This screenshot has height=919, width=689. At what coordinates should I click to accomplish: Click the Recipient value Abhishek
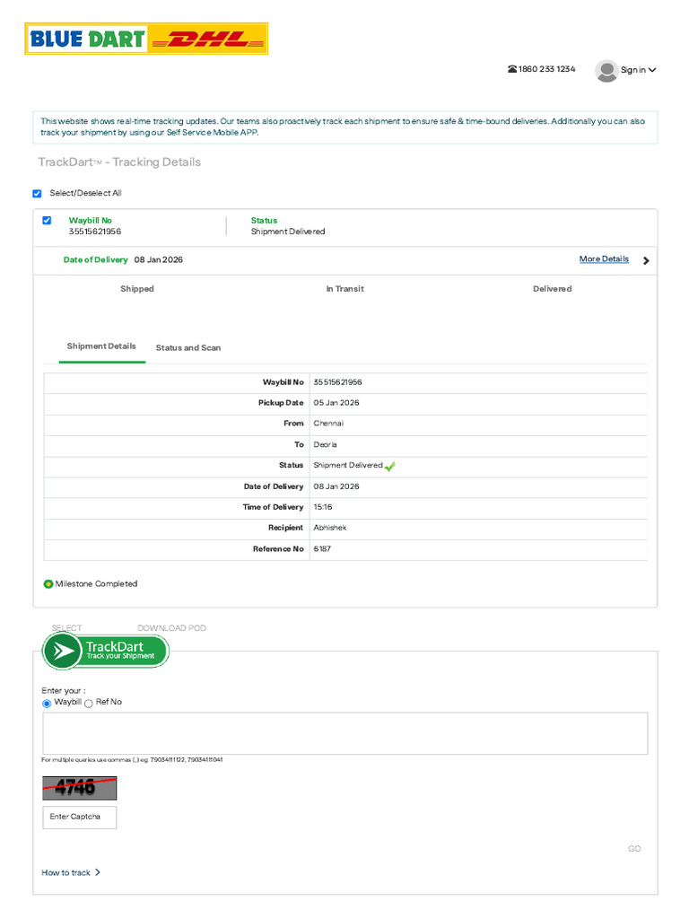point(330,528)
